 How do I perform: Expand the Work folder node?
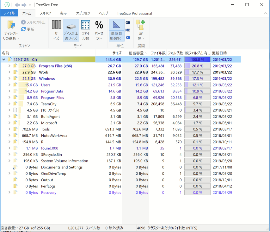pos(9,72)
